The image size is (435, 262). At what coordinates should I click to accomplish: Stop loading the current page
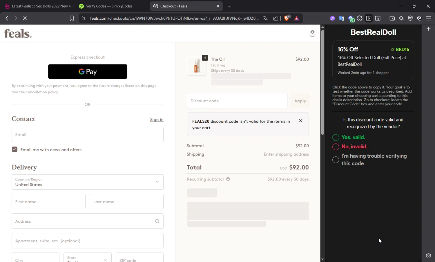[x=25, y=18]
